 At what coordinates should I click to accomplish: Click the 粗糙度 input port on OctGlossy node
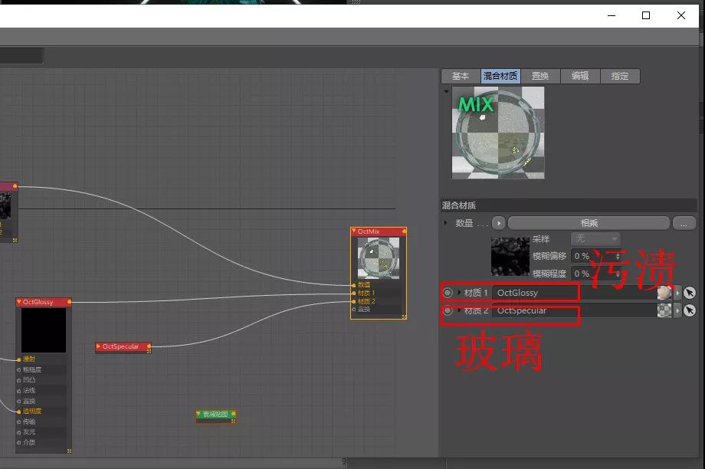(19, 369)
